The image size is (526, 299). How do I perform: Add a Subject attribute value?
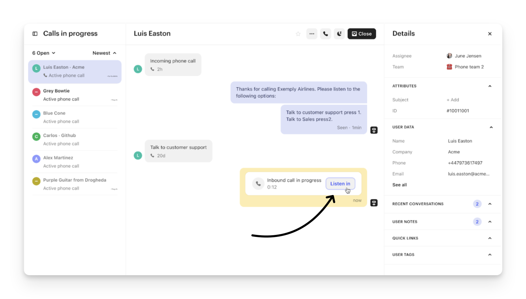452,100
